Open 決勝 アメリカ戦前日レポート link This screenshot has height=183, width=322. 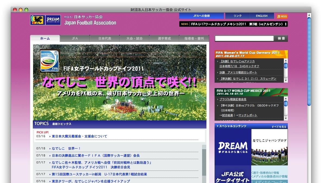tap(238, 72)
